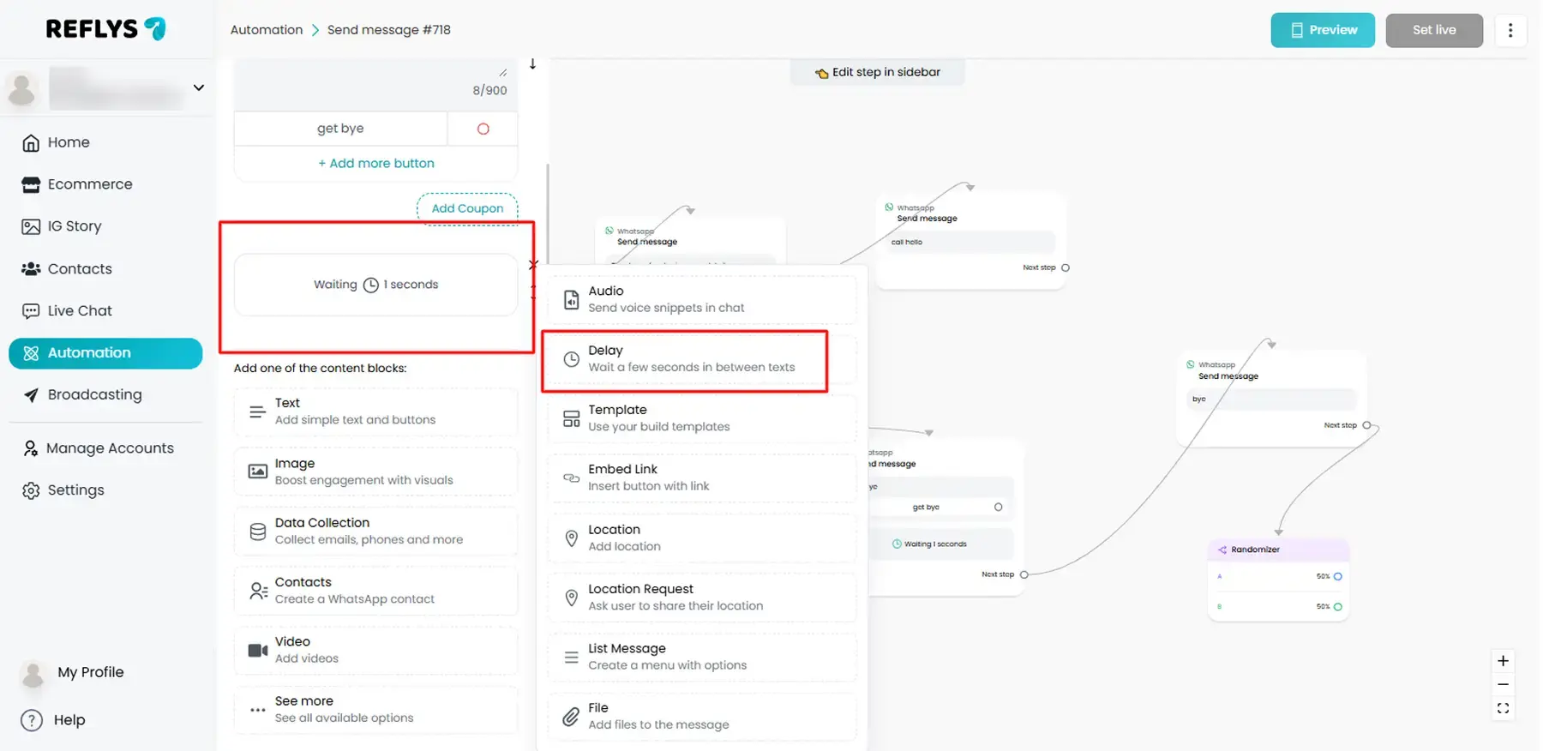Fit the canvas to screen

[x=1503, y=708]
